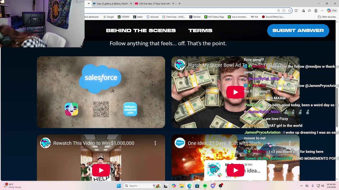
Task: Click the Rewatch This Video title
Action: (x=94, y=143)
